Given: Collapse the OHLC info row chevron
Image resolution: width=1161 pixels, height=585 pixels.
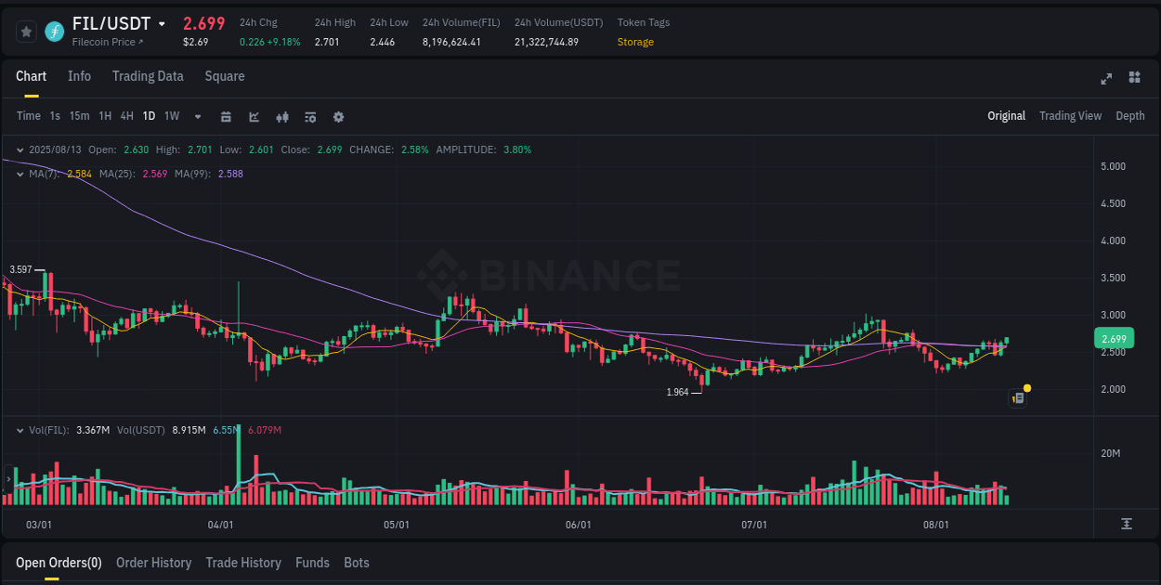Looking at the screenshot, I should point(20,149).
